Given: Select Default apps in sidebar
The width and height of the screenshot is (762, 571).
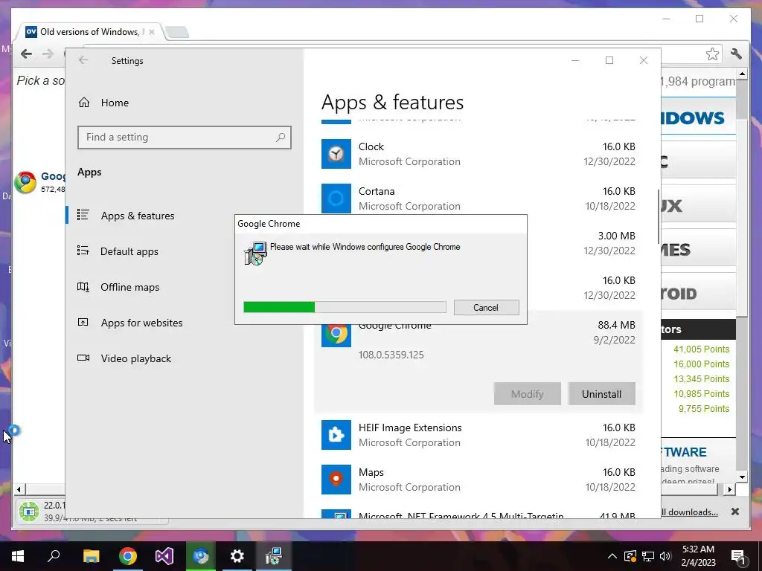Looking at the screenshot, I should pos(129,251).
